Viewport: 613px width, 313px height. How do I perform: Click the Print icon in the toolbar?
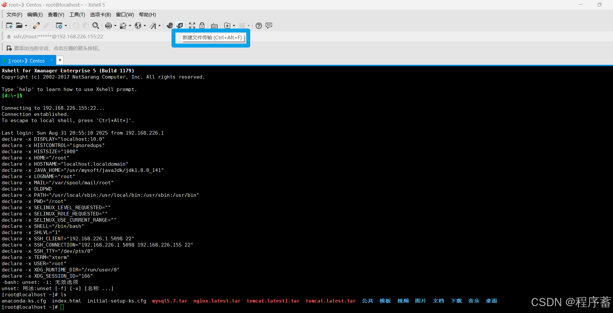109,25
